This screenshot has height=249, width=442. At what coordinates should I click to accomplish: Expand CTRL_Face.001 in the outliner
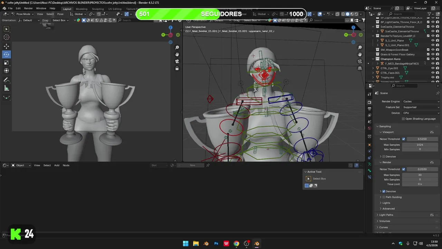[373, 73]
